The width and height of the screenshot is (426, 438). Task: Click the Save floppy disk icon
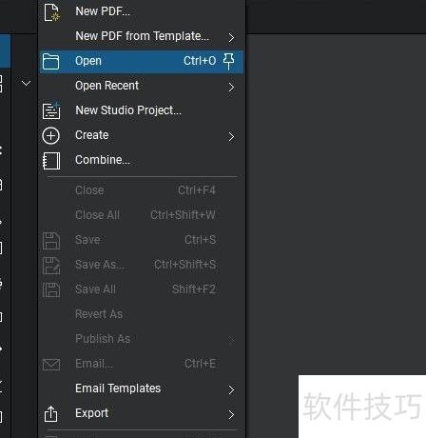[51, 241]
